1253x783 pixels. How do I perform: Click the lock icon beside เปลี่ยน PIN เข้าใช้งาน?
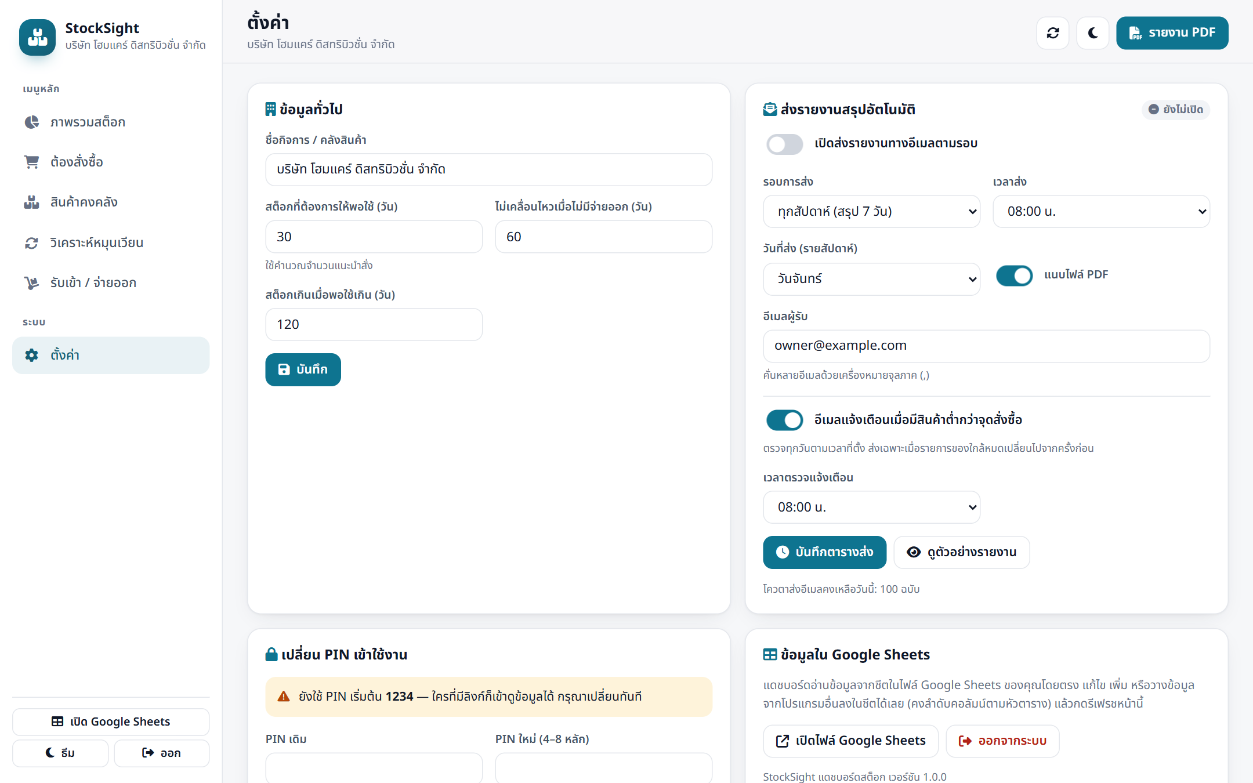(271, 654)
